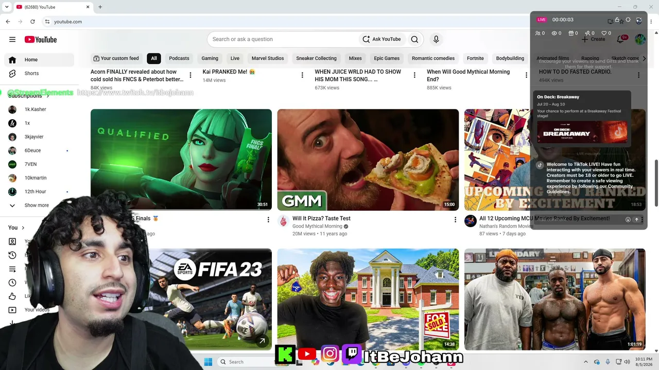
Task: Expand the You section chevron
Action: pyautogui.click(x=23, y=228)
